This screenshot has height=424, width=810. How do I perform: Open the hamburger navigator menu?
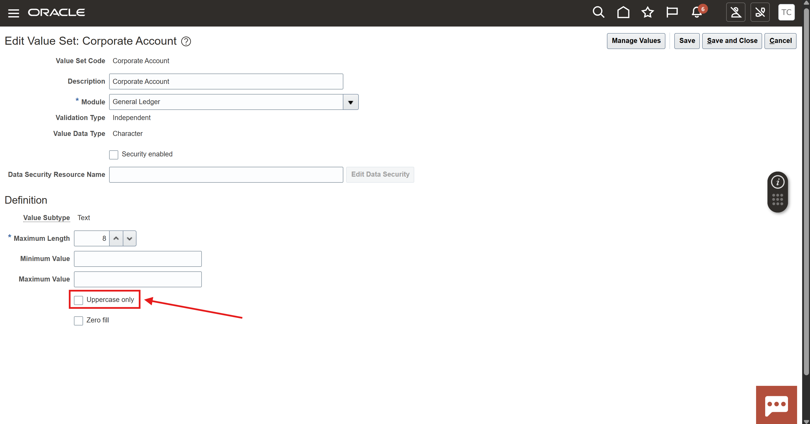point(13,13)
